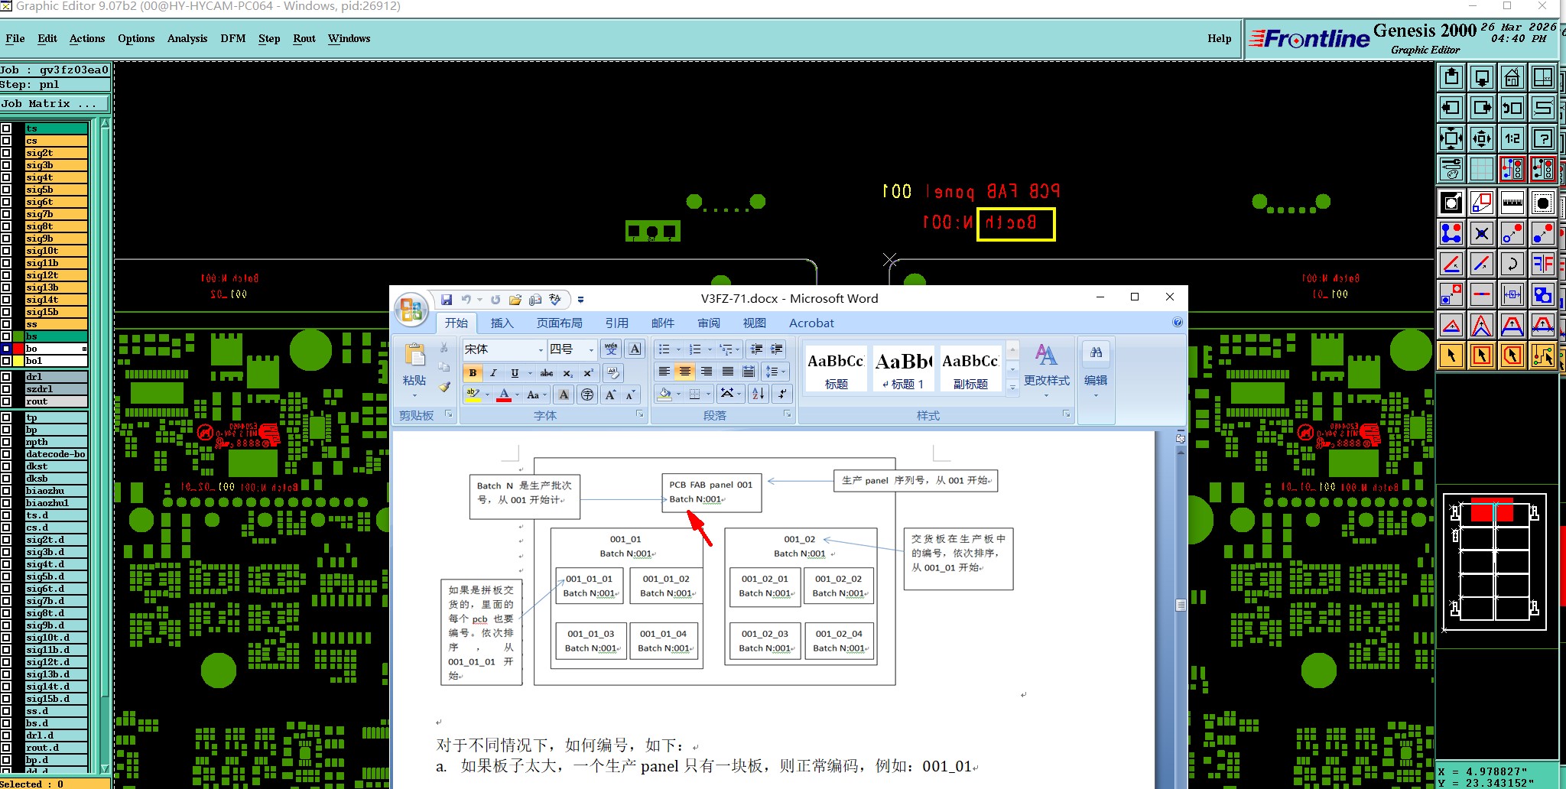Click the XY coordinate grid icon
This screenshot has width=1566, height=789.
1543,77
